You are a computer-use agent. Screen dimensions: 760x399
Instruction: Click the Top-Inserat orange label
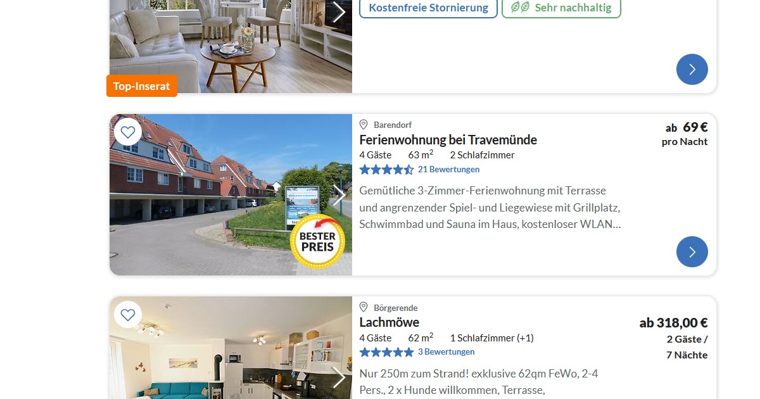(x=142, y=86)
